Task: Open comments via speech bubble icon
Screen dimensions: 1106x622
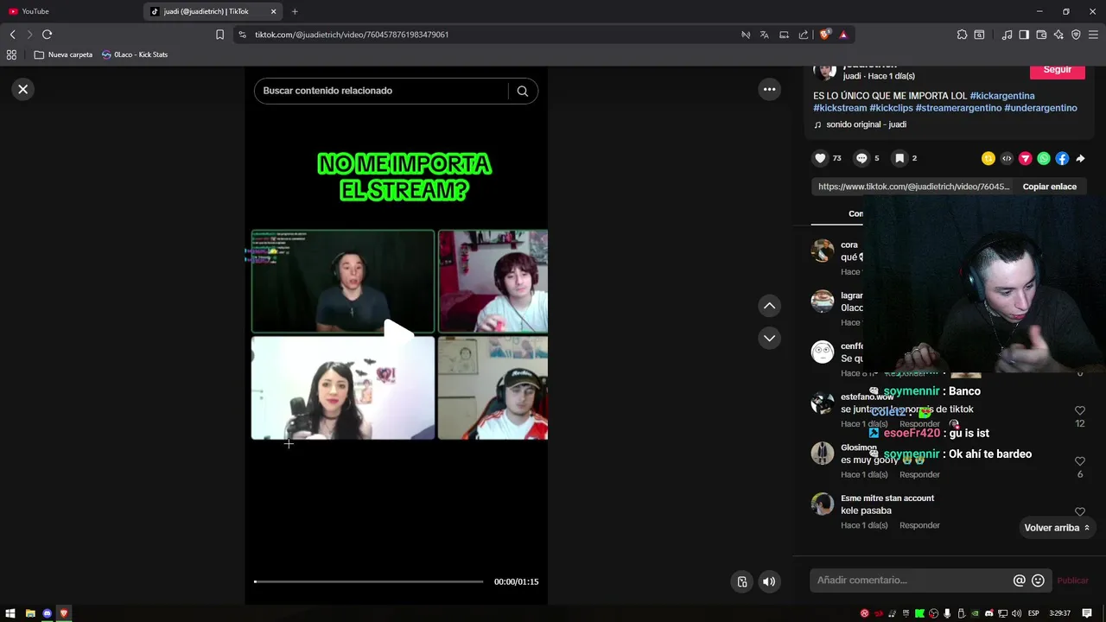Action: (x=861, y=158)
